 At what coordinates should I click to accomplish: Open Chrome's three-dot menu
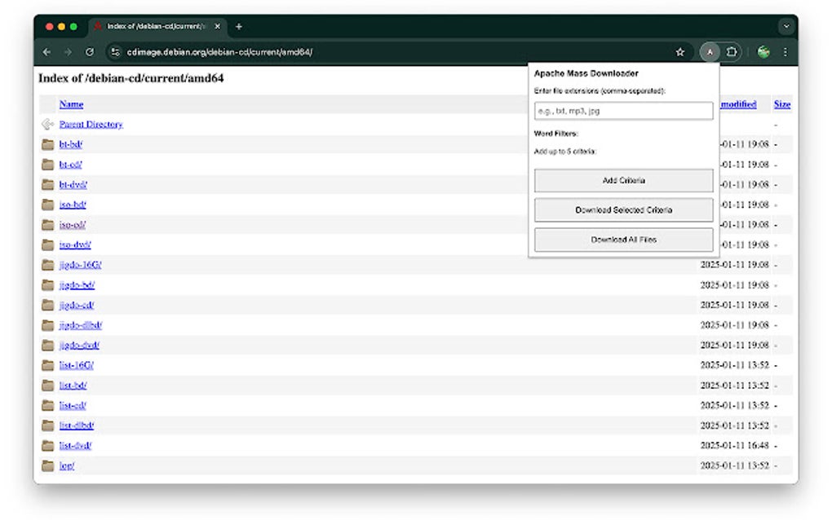point(785,51)
